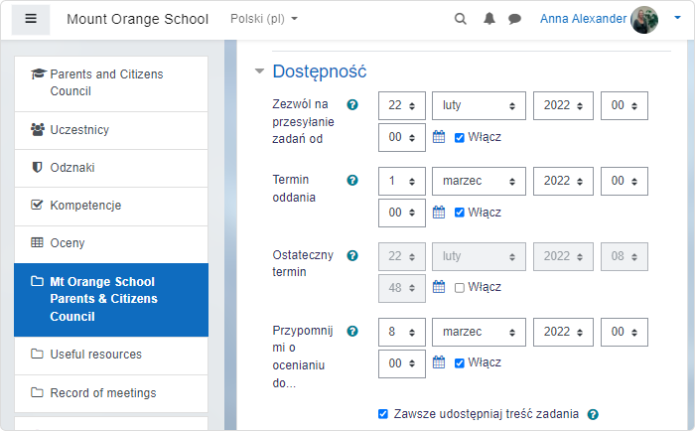Click Anna Alexander's profile picture

point(644,20)
